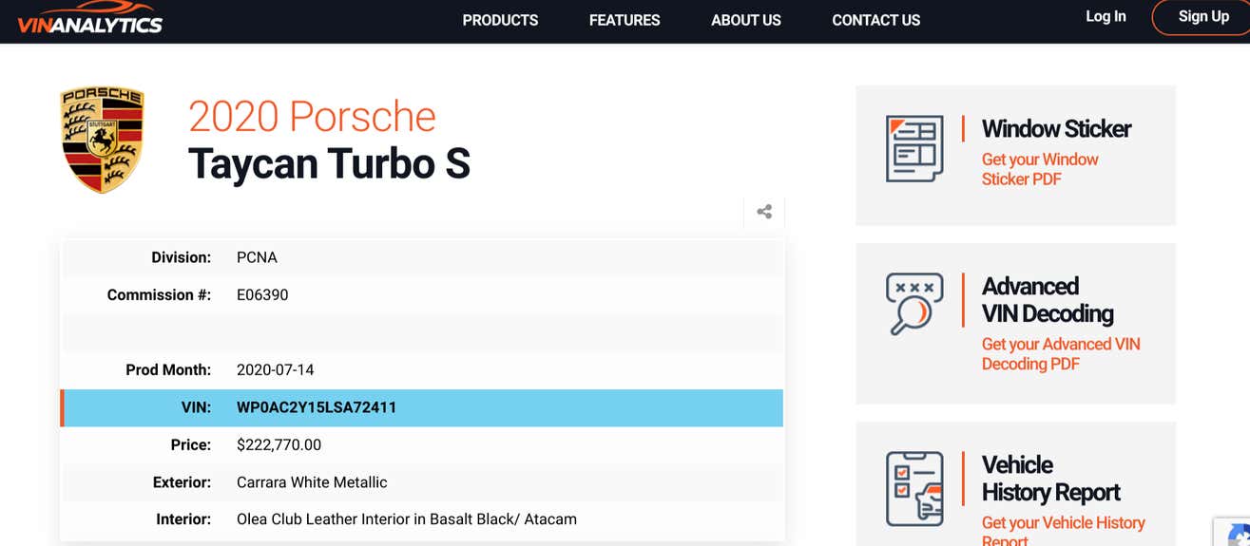Select the highlighted VIN number row

(422, 407)
